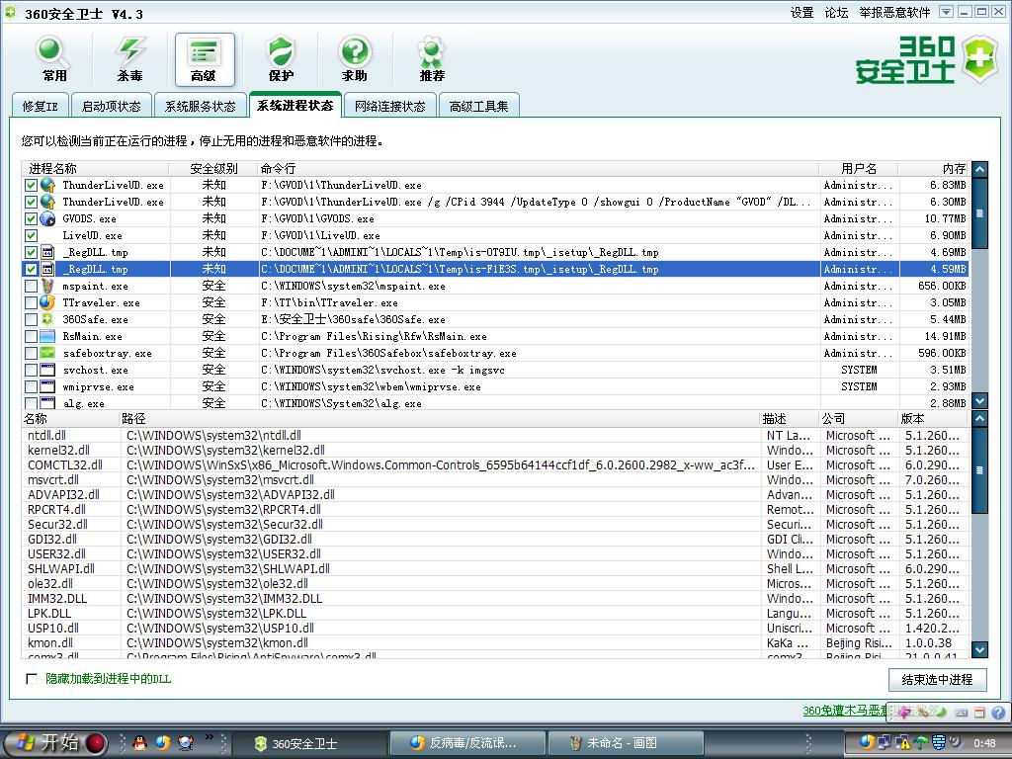The width and height of the screenshot is (1012, 759).
Task: Click the 360 green cross shield logo
Action: [978, 59]
